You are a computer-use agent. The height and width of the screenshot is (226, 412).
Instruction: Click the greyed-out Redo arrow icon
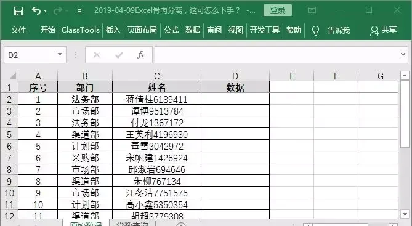[57, 10]
